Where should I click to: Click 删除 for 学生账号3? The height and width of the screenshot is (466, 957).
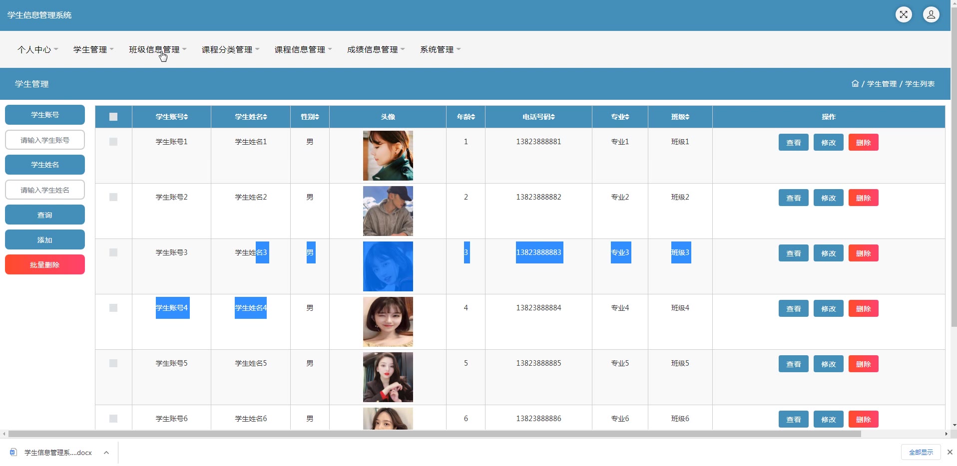[x=863, y=253]
